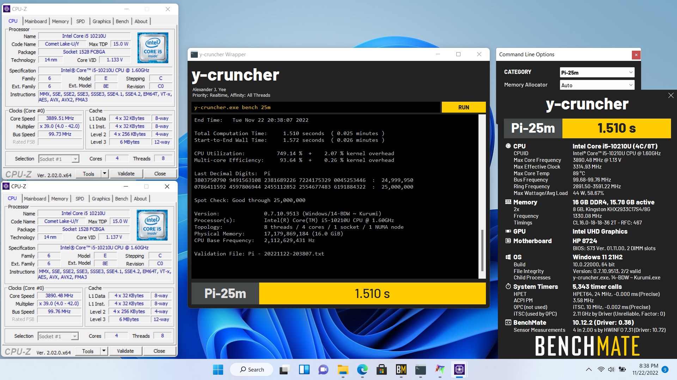Image resolution: width=677 pixels, height=380 pixels.
Task: Open Graphics tab in top CPU-Z
Action: click(x=102, y=21)
